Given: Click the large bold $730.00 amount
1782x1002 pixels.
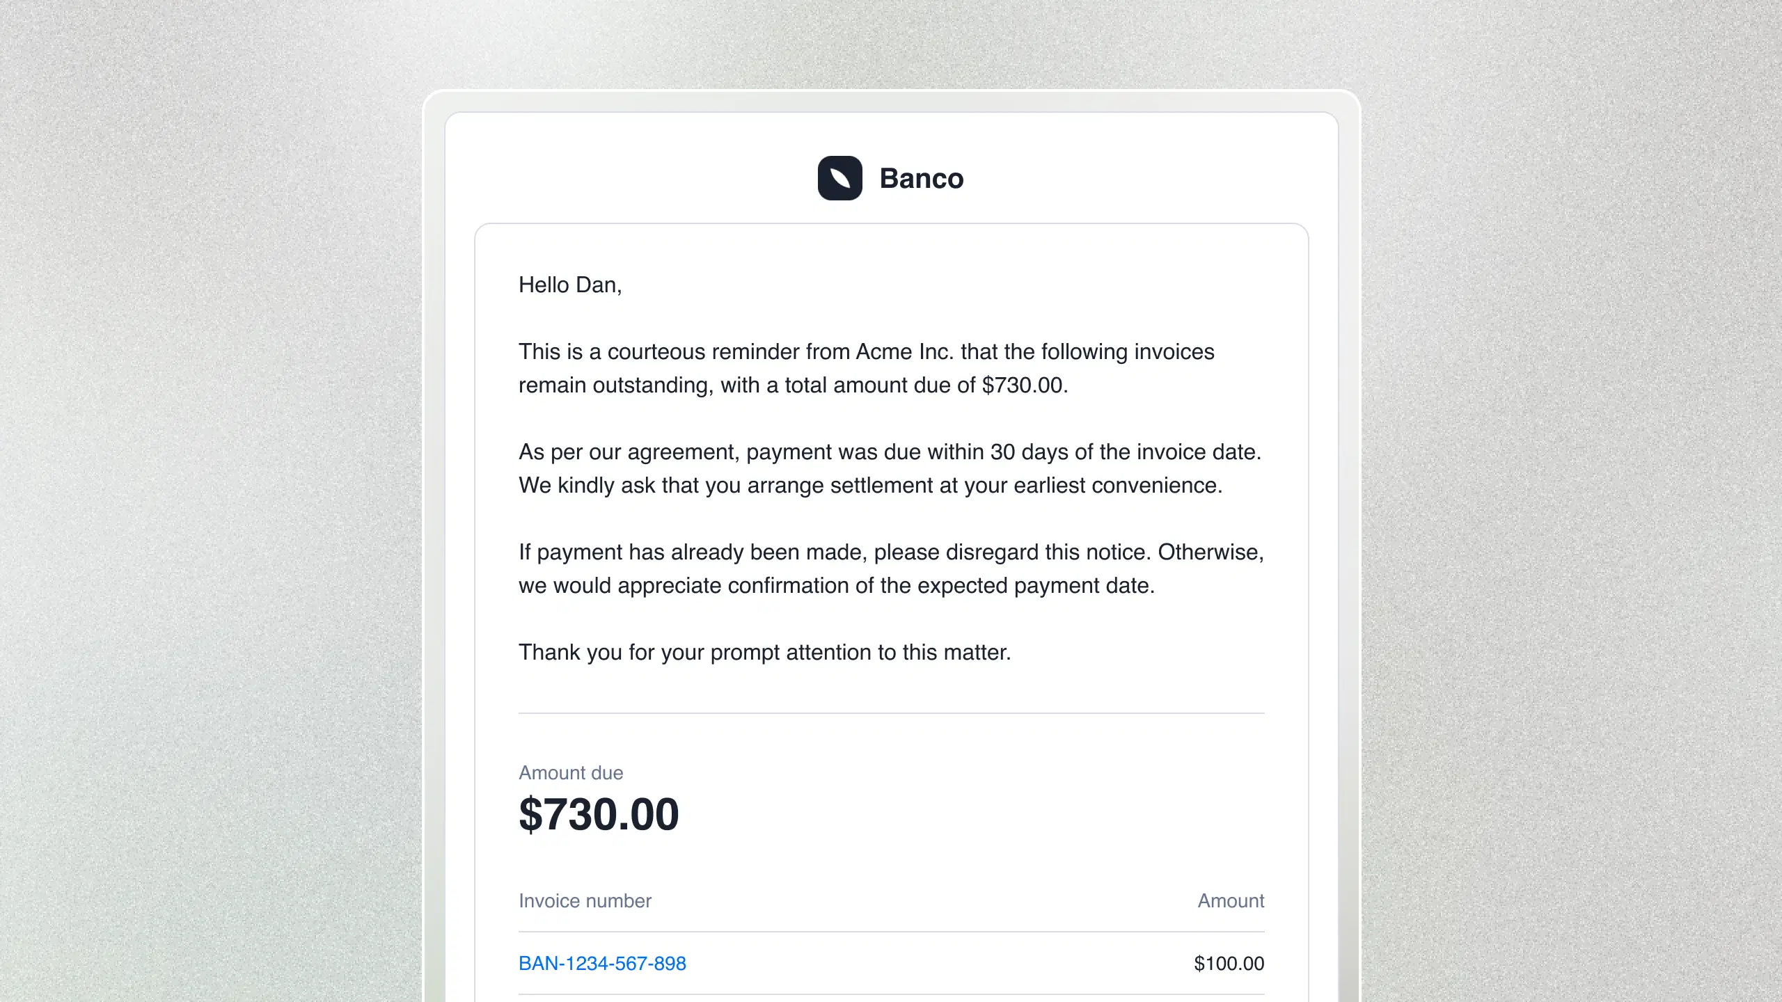Looking at the screenshot, I should (599, 814).
